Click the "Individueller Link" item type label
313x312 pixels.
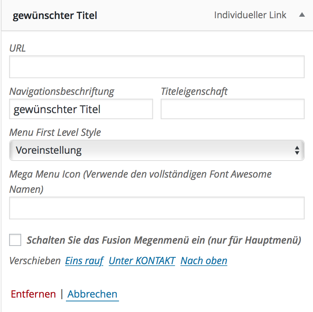pyautogui.click(x=250, y=15)
